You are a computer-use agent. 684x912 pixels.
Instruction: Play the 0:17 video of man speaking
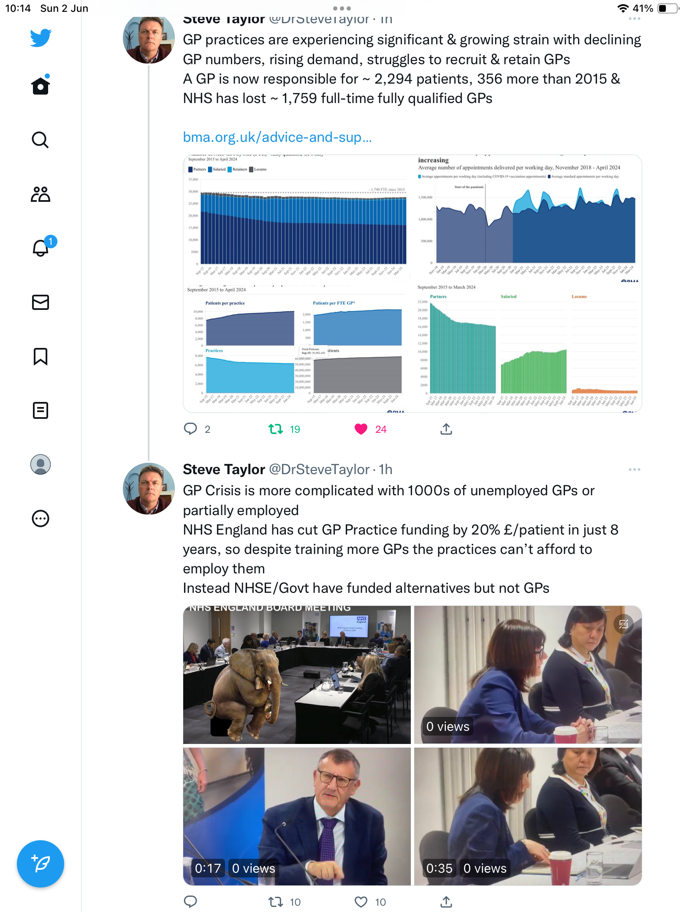coord(297,817)
